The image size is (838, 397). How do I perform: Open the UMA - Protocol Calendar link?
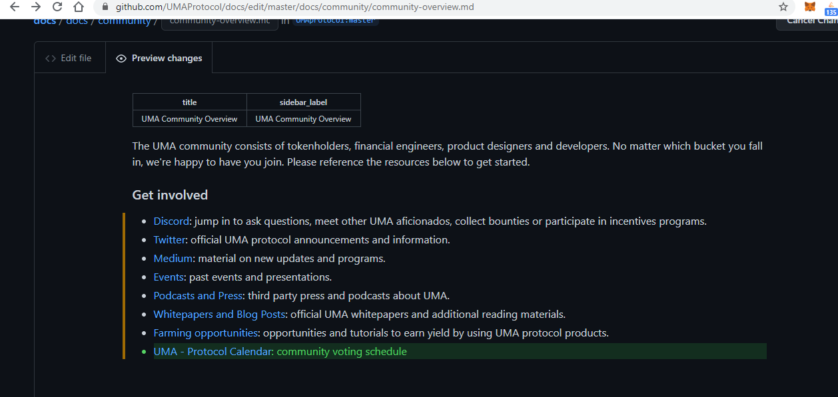[x=212, y=352]
